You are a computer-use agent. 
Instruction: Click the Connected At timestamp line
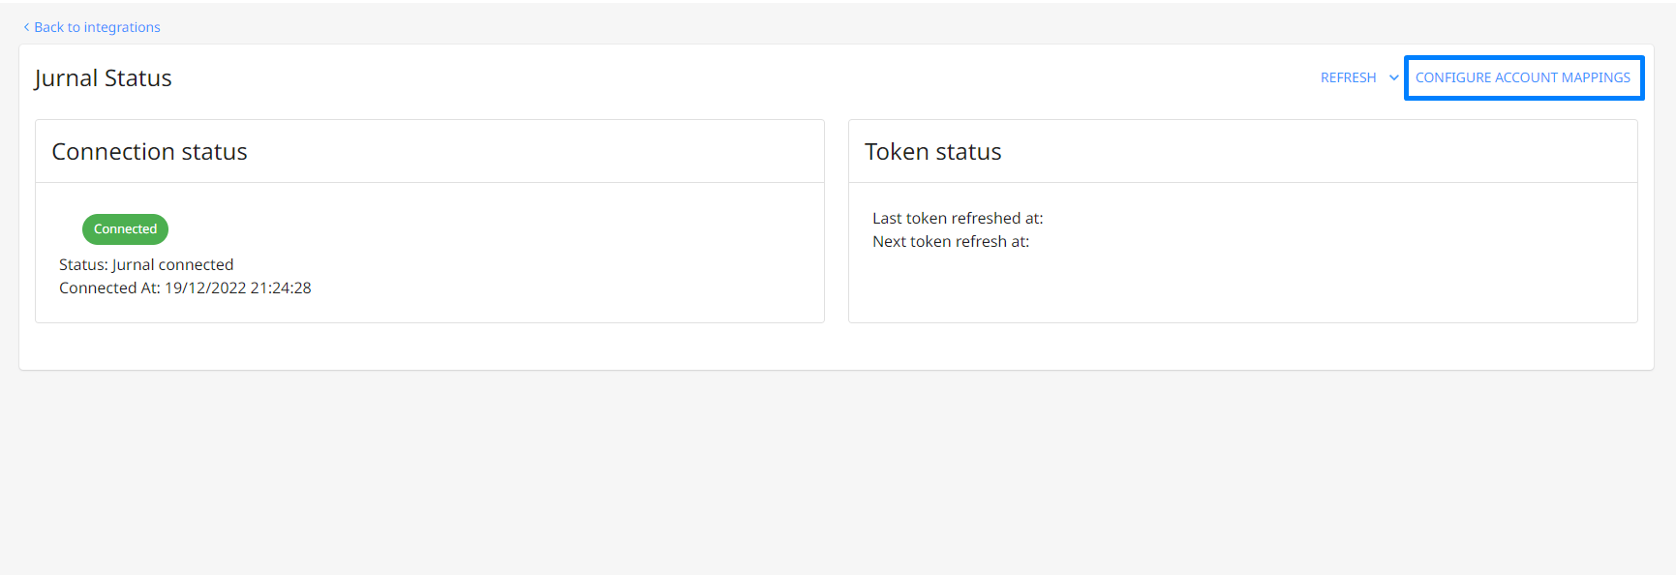(x=185, y=287)
